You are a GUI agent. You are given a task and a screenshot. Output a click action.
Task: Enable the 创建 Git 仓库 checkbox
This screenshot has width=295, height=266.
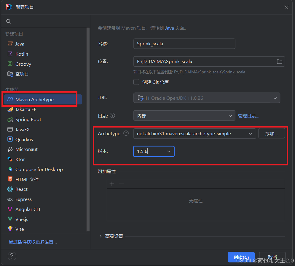136,82
